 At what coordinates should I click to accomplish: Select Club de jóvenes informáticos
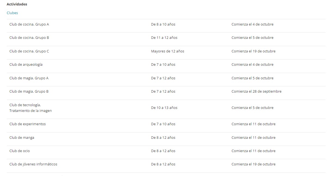[x=33, y=164]
